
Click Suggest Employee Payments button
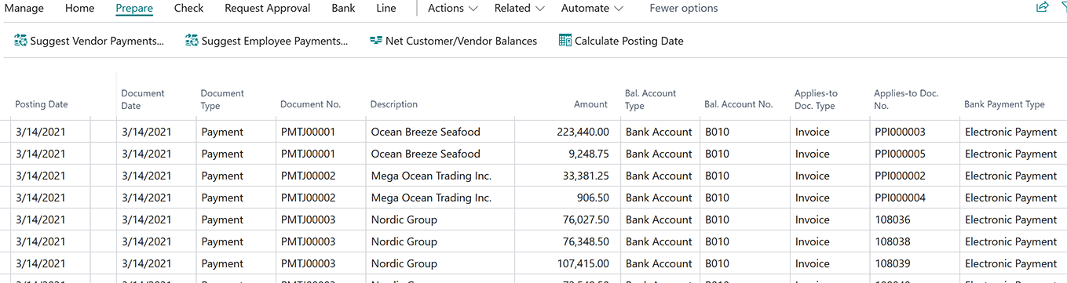point(267,41)
